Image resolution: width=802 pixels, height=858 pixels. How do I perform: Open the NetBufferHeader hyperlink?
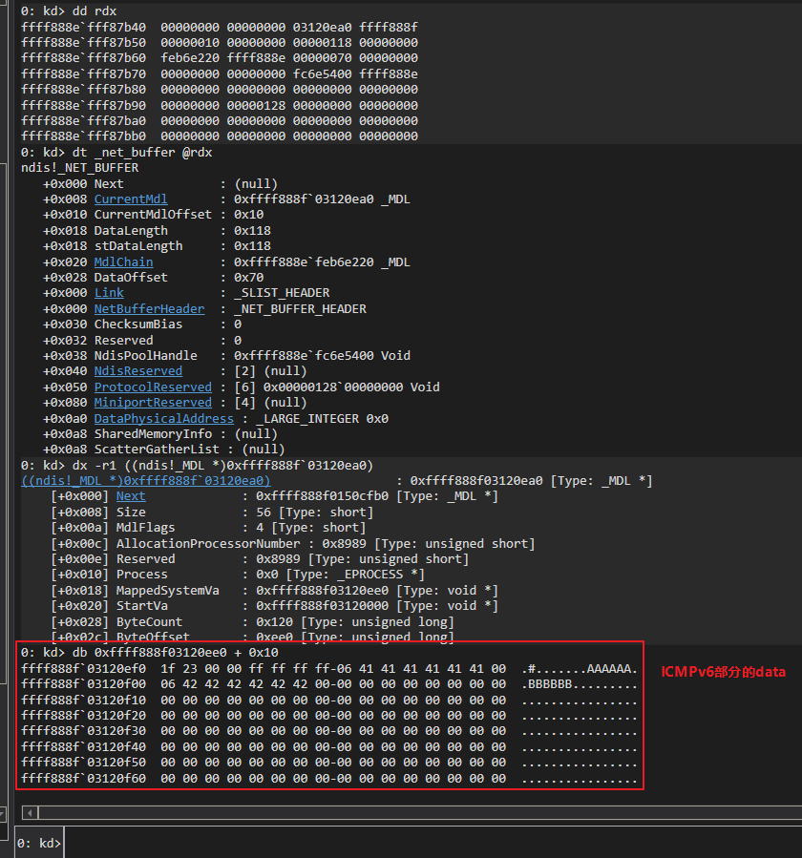point(149,308)
